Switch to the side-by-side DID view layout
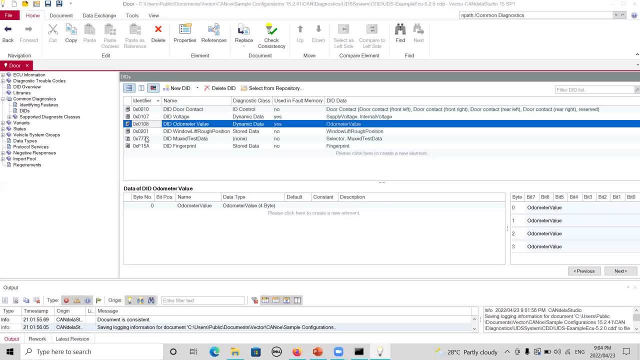 [x=141, y=88]
